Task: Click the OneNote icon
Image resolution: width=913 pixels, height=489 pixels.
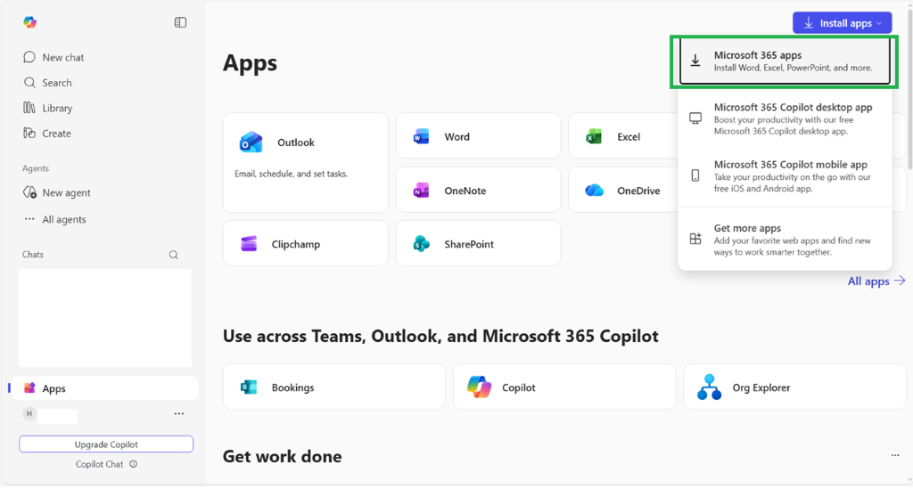Action: pyautogui.click(x=421, y=190)
